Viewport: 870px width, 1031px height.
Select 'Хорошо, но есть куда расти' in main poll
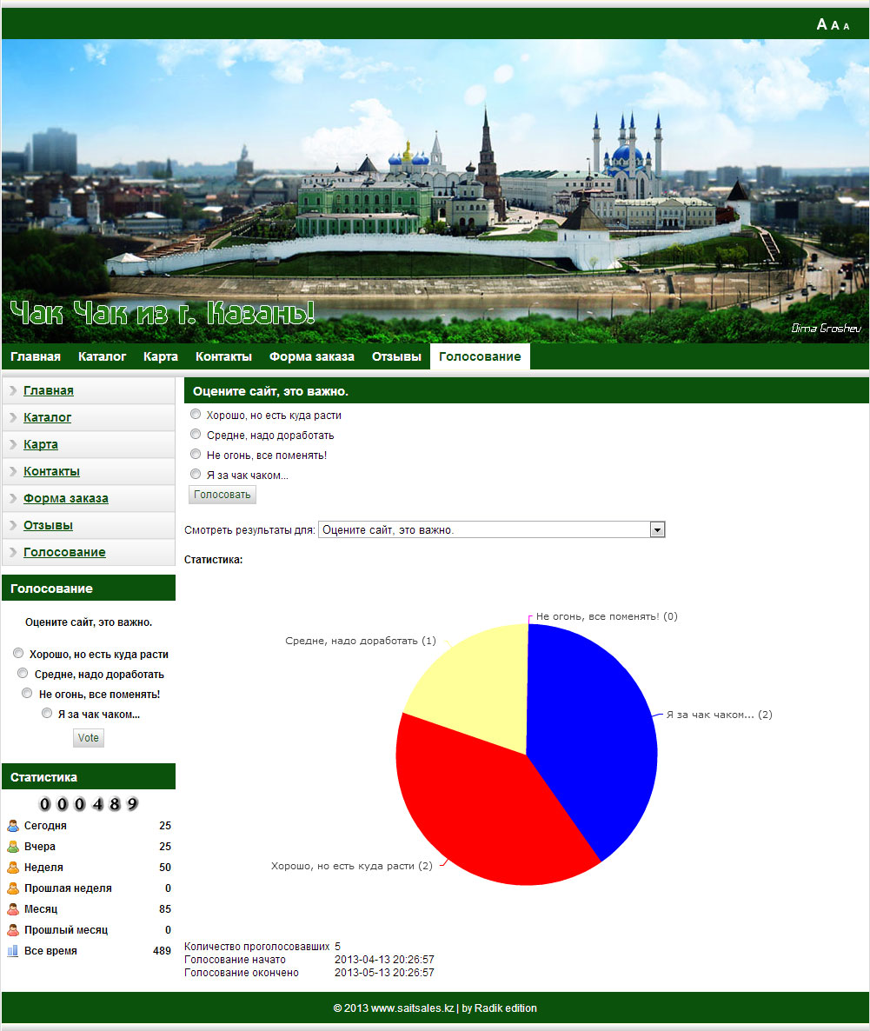(196, 415)
